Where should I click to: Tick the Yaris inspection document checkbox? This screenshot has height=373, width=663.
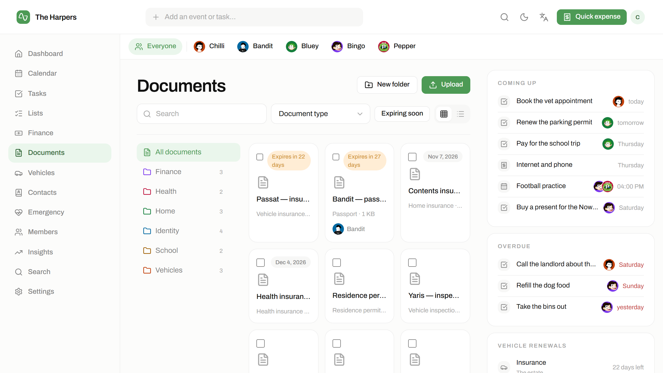pyautogui.click(x=412, y=263)
